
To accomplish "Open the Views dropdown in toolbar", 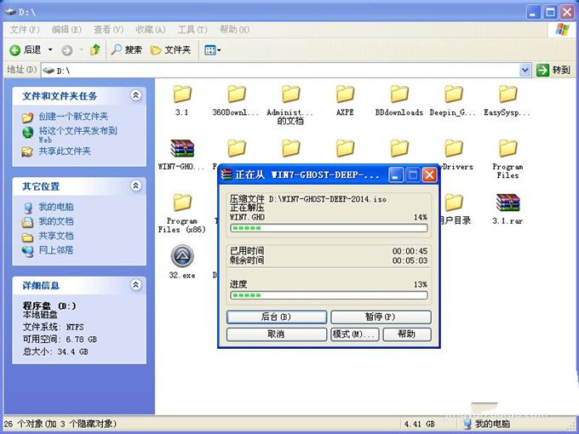I will click(212, 50).
